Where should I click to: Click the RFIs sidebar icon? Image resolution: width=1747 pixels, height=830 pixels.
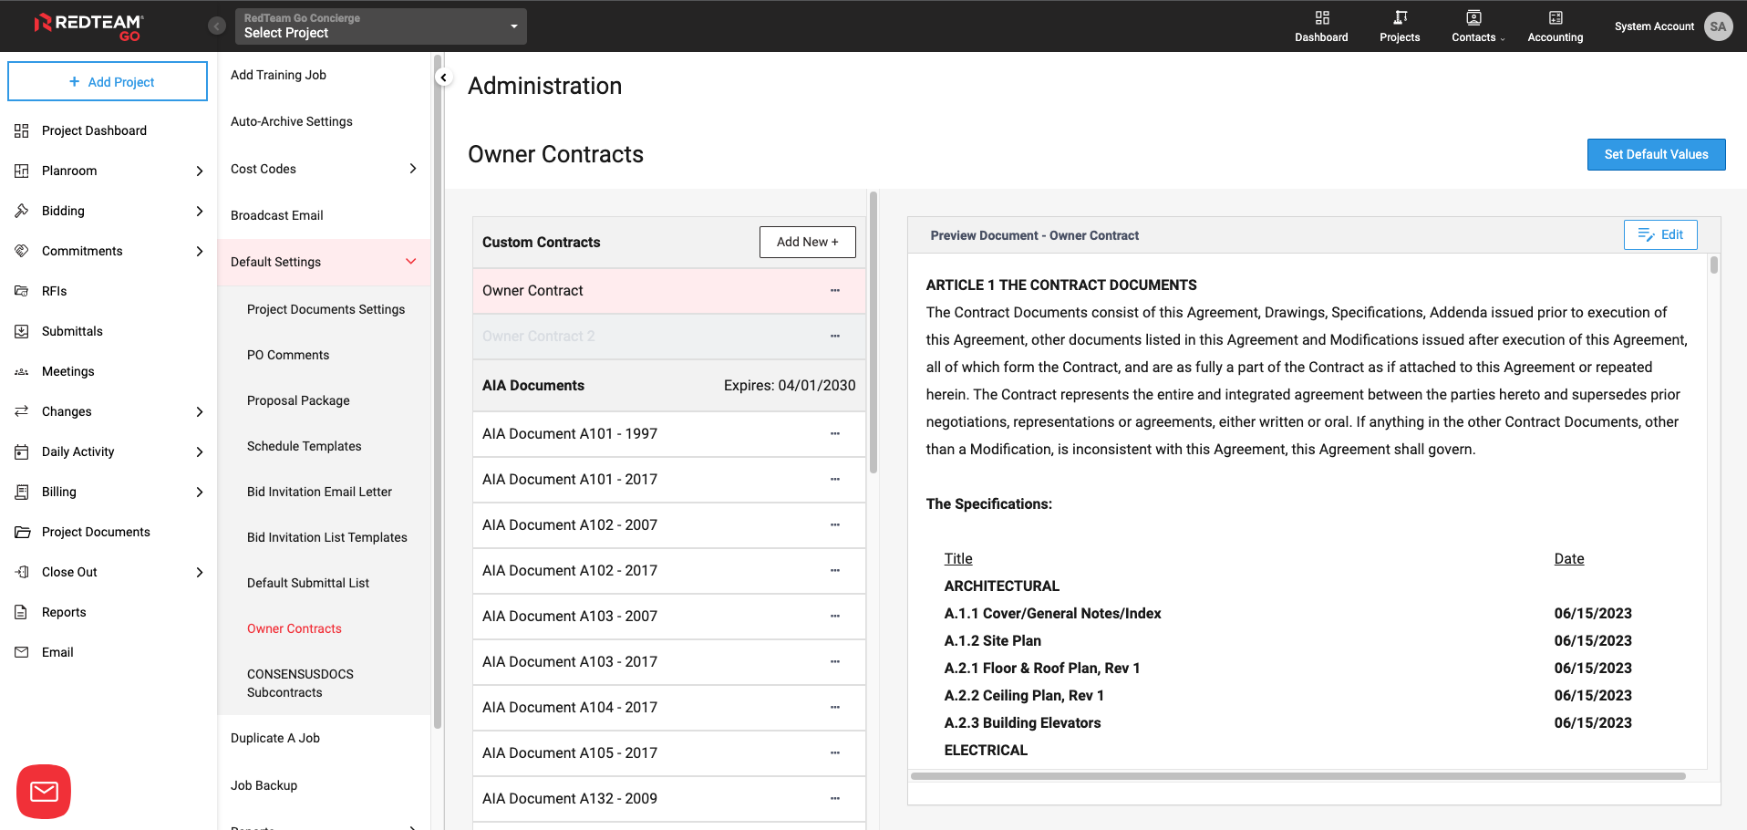[22, 291]
